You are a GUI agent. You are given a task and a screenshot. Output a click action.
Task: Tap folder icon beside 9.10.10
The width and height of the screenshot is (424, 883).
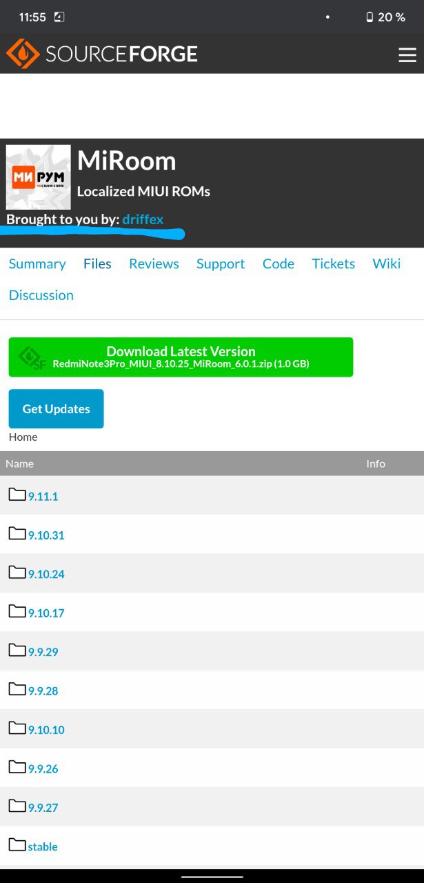[17, 728]
